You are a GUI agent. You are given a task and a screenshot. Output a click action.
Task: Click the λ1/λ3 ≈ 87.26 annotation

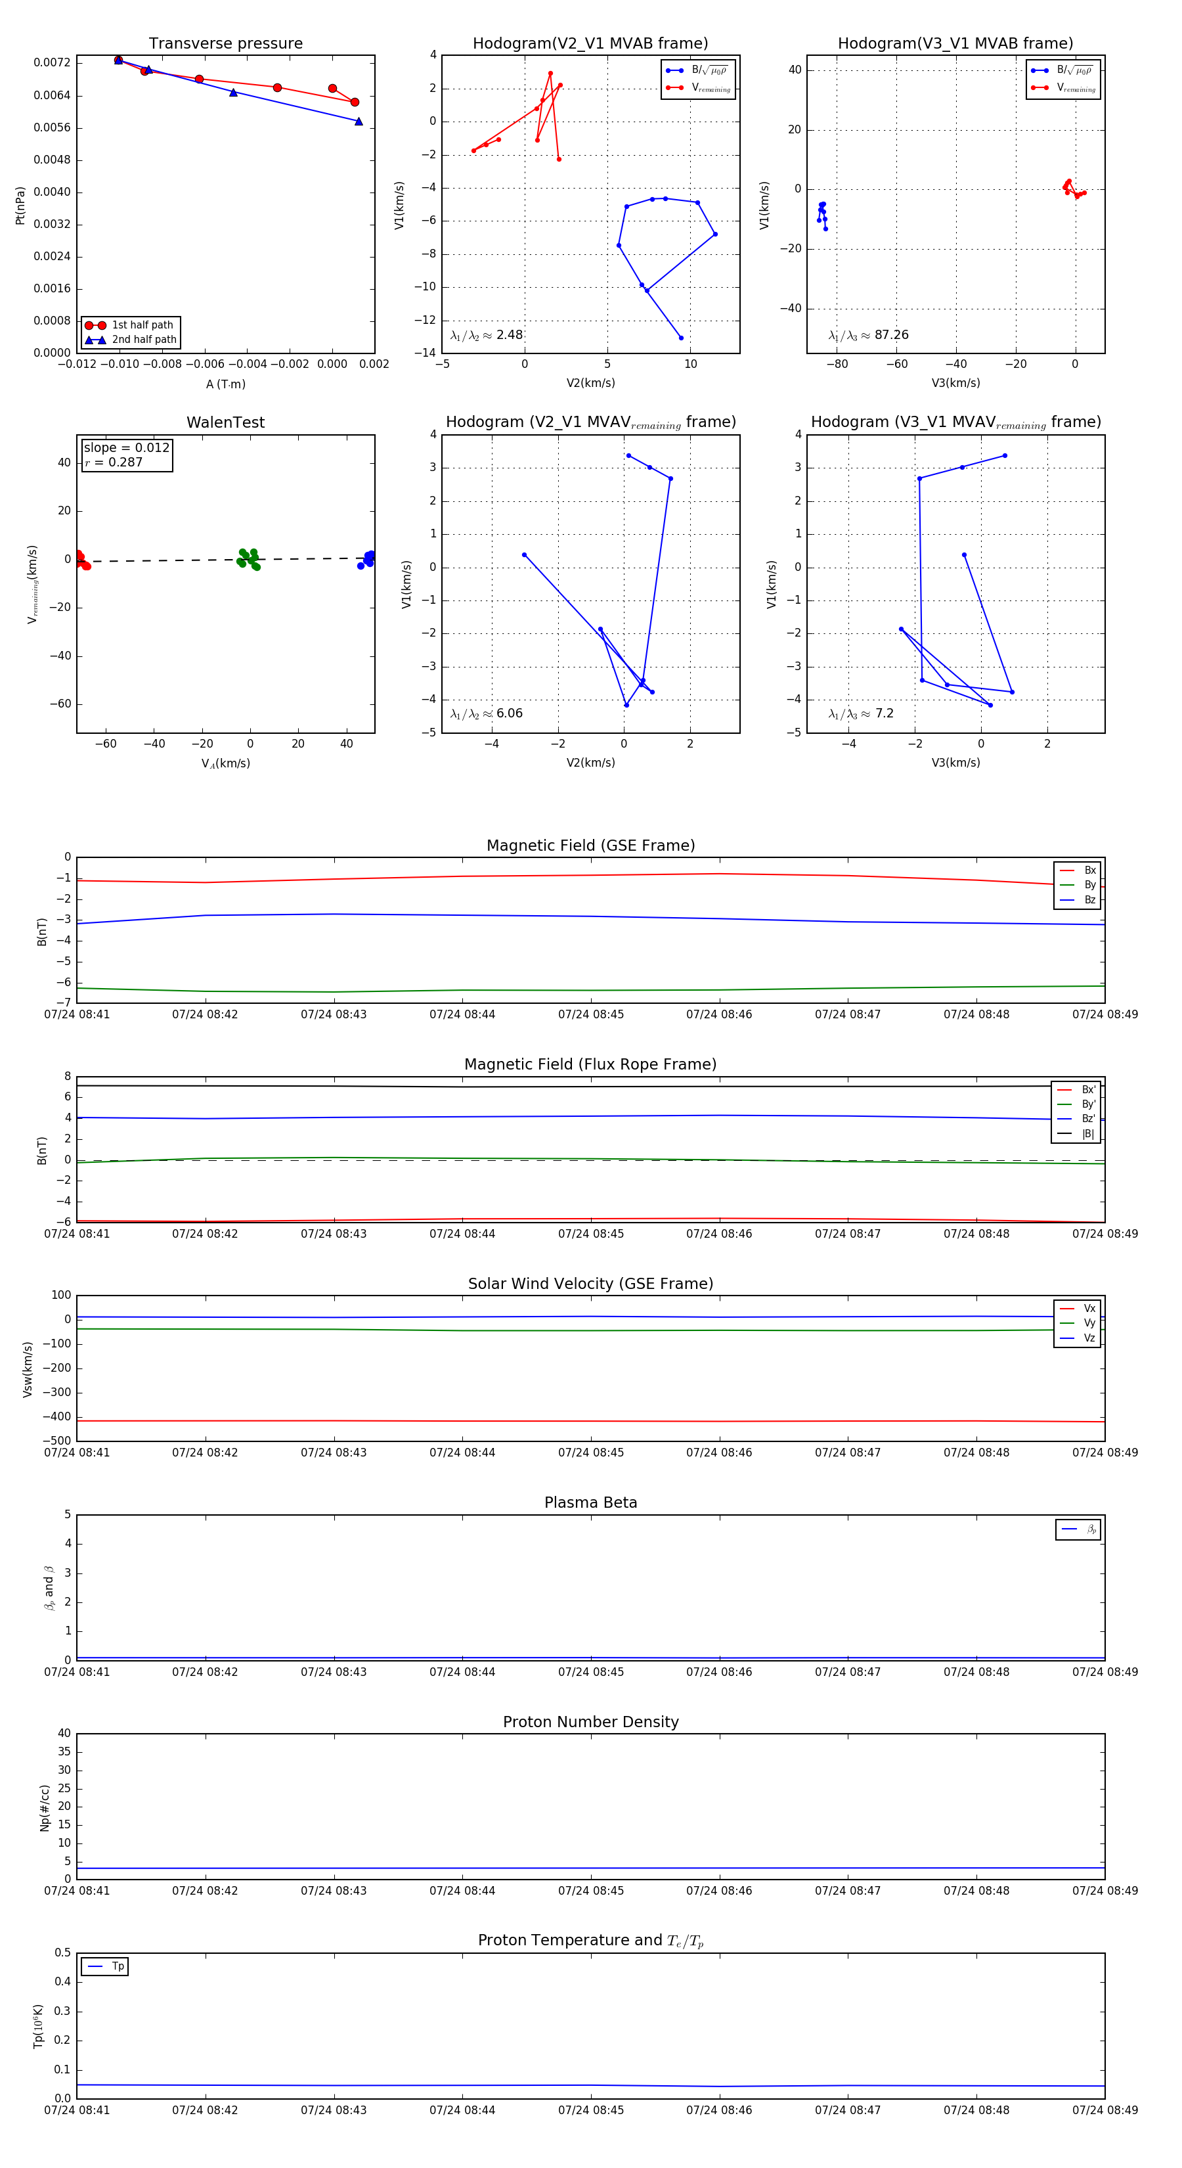click(868, 335)
